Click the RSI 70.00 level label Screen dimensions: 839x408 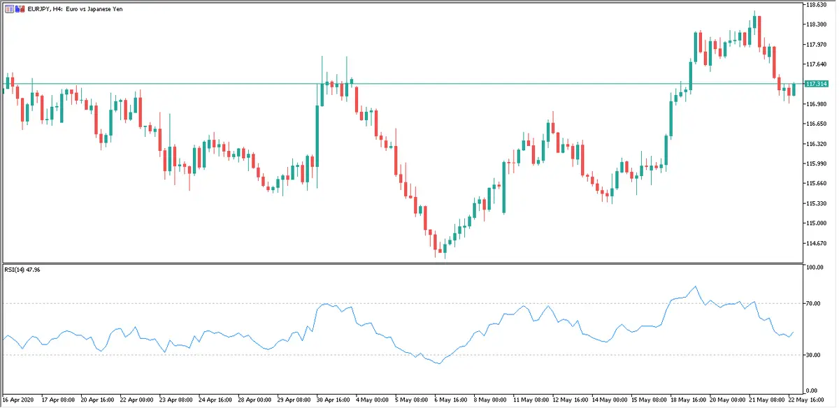(812, 303)
